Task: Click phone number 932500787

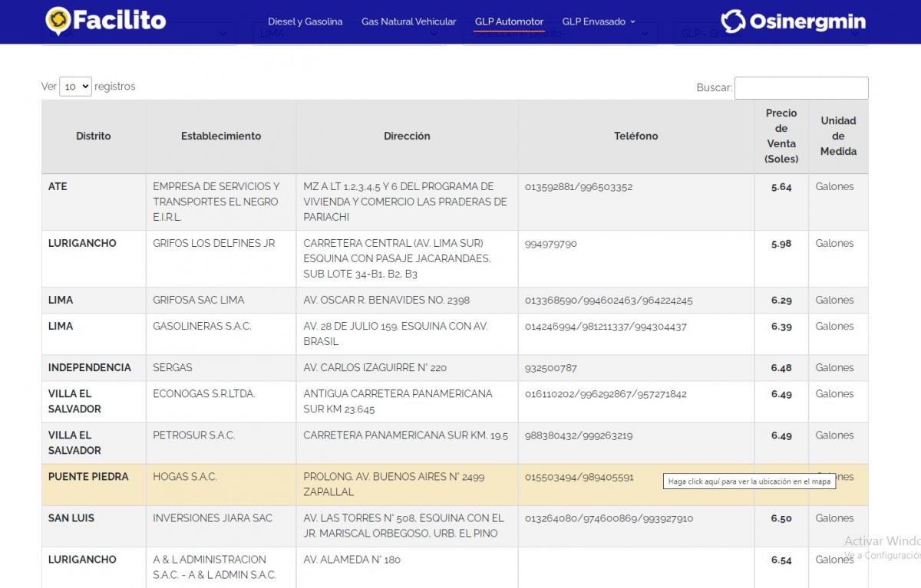Action: pyautogui.click(x=551, y=368)
